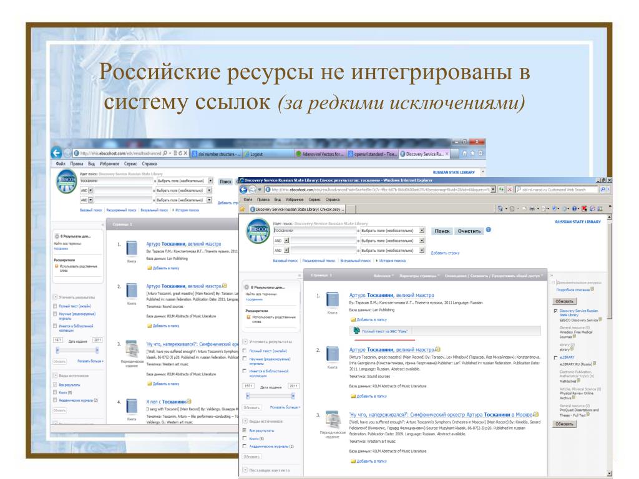The height and width of the screenshot is (479, 639).
Task: Click the forward arrow in the front Internet Explorer window
Action: tap(253, 190)
